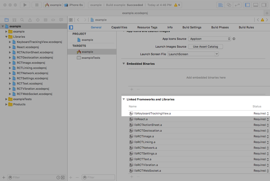Open the Resource Tags tab
The width and height of the screenshot is (270, 181).
[147, 27]
